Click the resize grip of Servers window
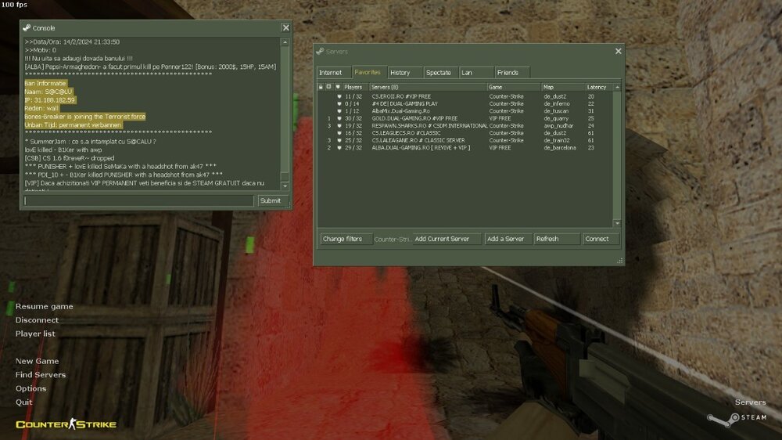Image resolution: width=782 pixels, height=440 pixels. click(620, 261)
